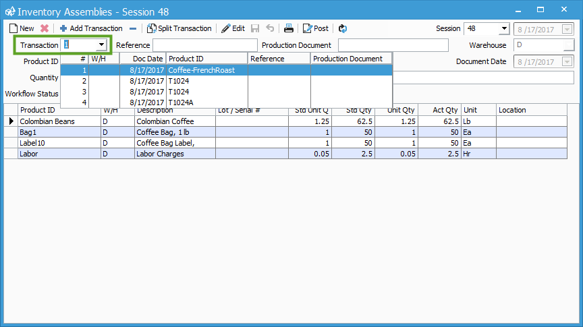Click Add Transaction plus icon
The height and width of the screenshot is (327, 583).
(63, 28)
